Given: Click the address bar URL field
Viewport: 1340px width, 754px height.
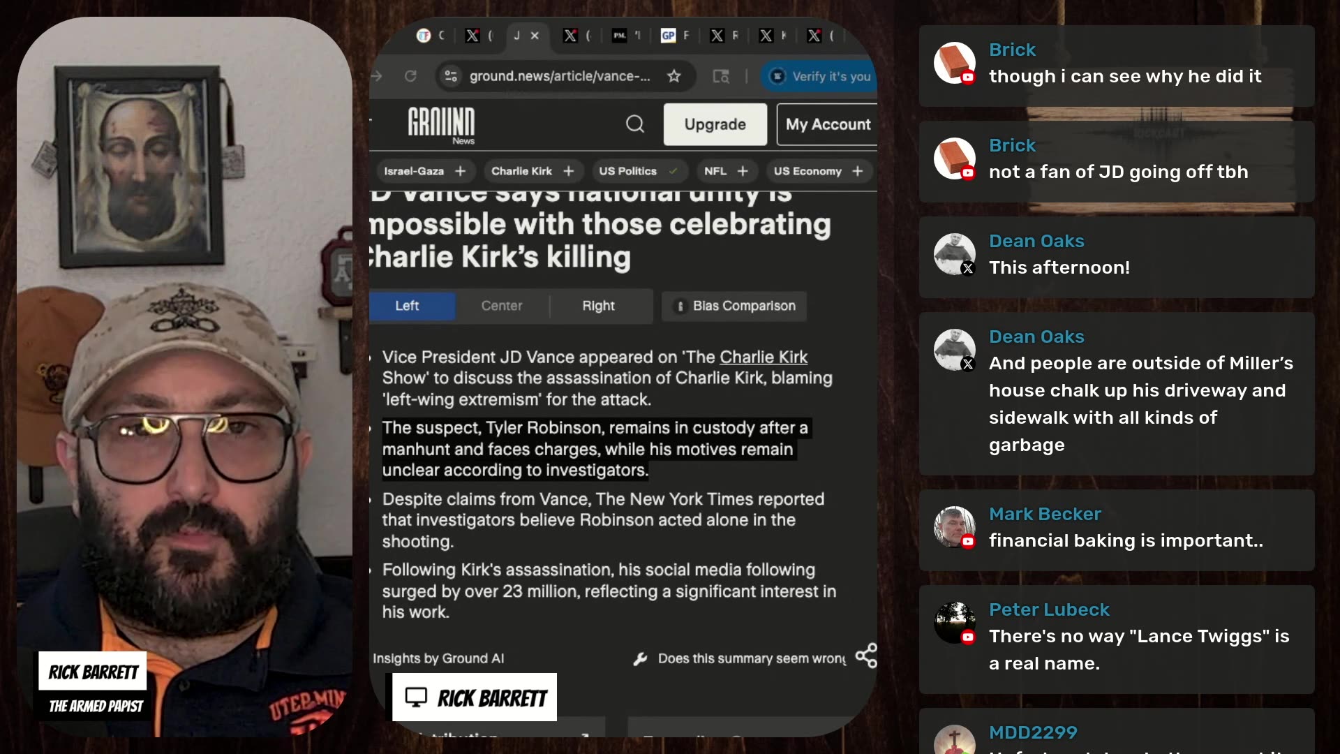Looking at the screenshot, I should click(x=559, y=76).
